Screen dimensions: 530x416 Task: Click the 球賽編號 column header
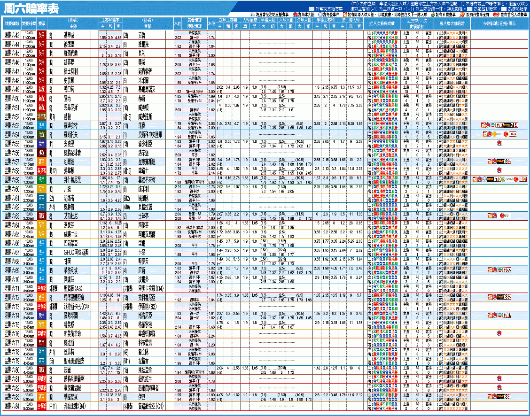[x=12, y=23]
